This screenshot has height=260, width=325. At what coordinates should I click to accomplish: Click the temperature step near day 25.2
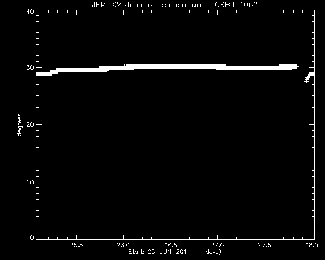(53, 73)
